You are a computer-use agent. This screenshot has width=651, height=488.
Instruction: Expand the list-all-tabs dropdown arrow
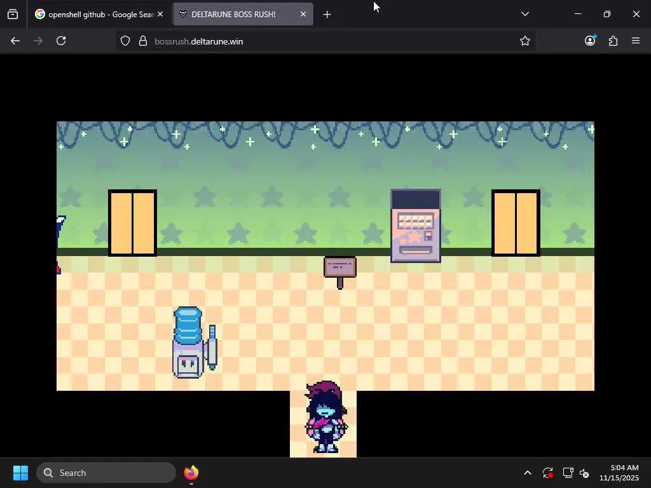point(524,14)
